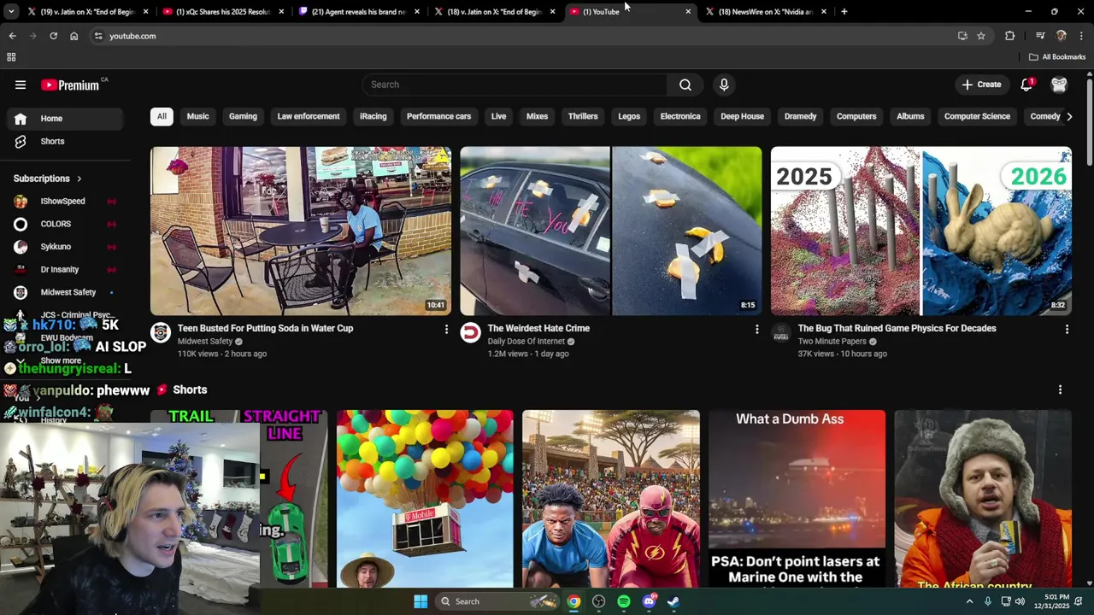Open Google Chrome taskbar icon

coord(573,601)
